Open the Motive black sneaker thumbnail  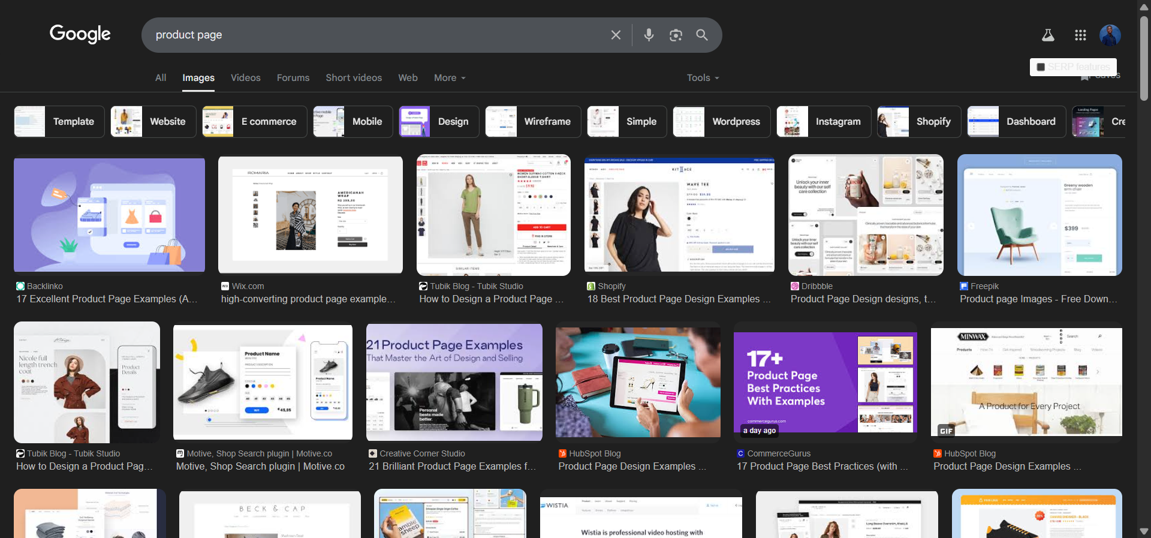point(263,383)
